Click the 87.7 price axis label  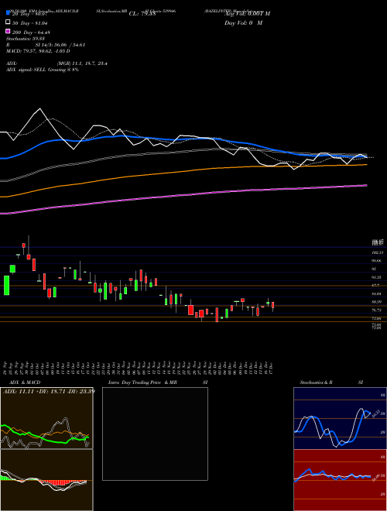pos(375,286)
